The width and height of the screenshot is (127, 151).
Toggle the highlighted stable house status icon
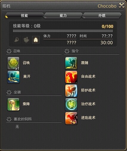pyautogui.click(x=36, y=40)
